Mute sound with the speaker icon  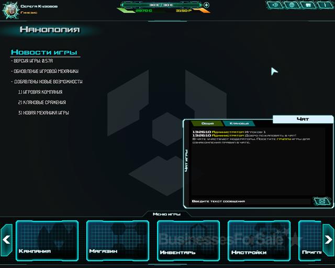coord(275,5)
